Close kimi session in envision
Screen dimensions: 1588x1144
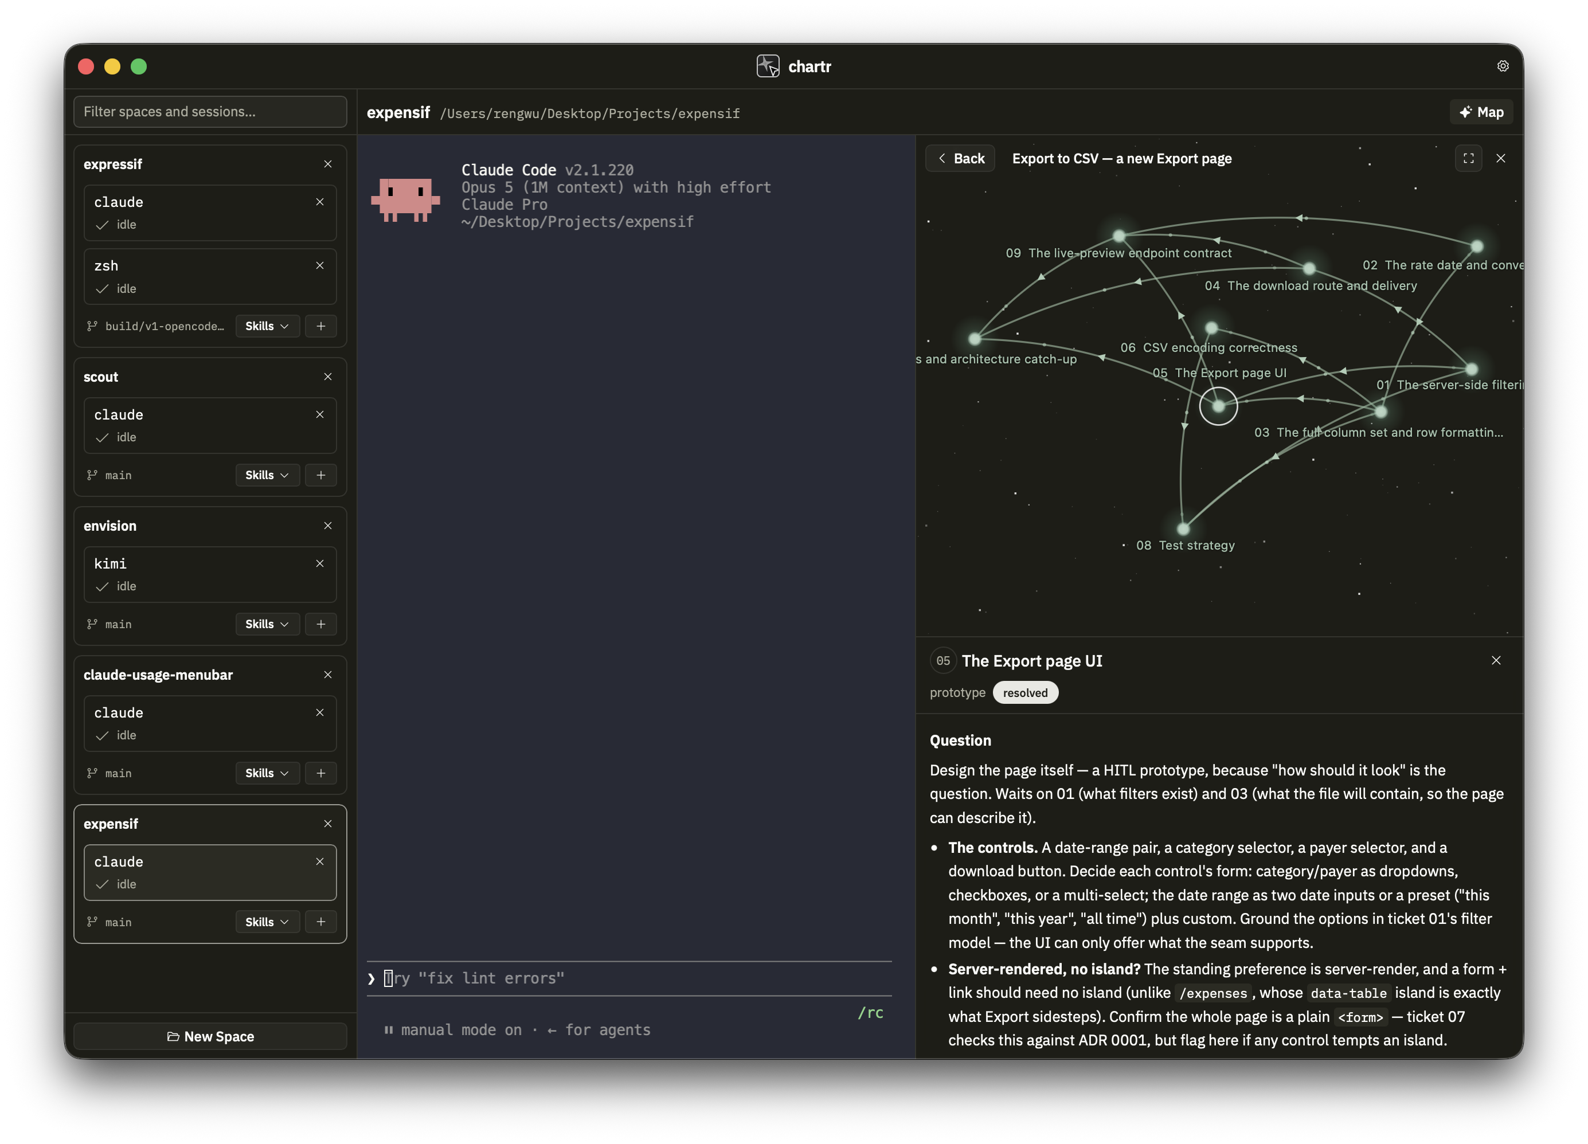pyautogui.click(x=320, y=563)
